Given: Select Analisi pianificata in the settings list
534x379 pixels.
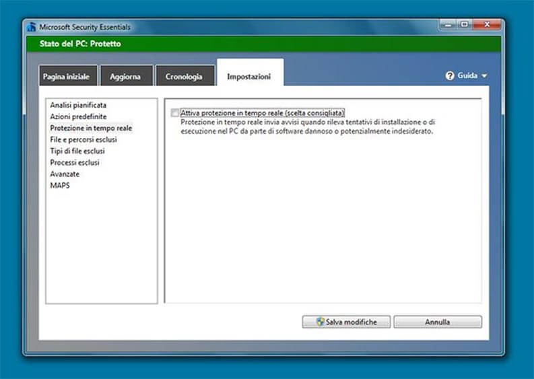Looking at the screenshot, I should click(78, 105).
